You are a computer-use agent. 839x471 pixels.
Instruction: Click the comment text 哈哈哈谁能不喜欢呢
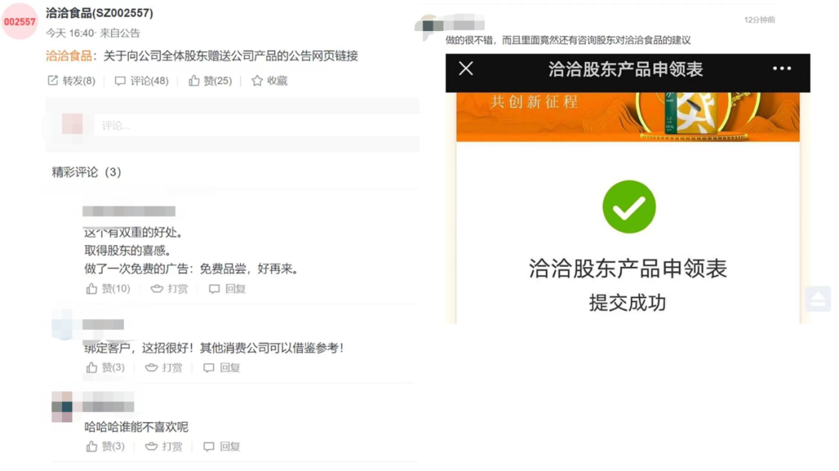click(137, 427)
